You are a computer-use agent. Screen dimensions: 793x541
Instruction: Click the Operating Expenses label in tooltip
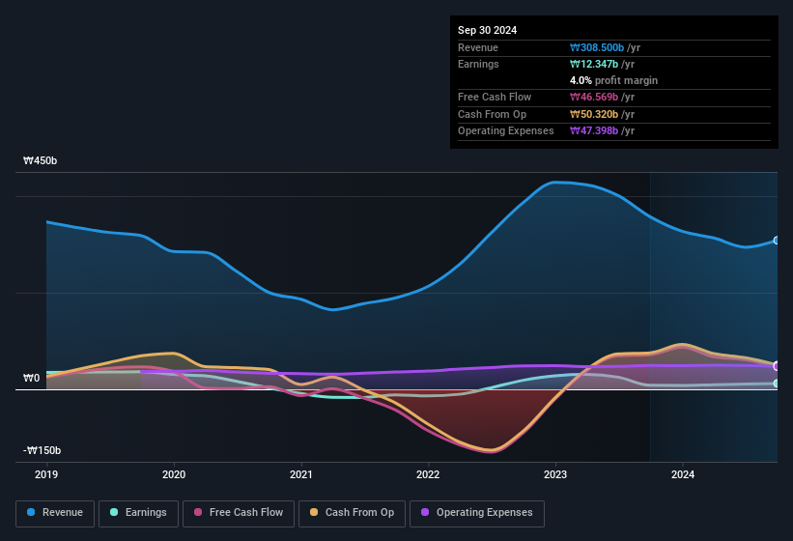(506, 131)
